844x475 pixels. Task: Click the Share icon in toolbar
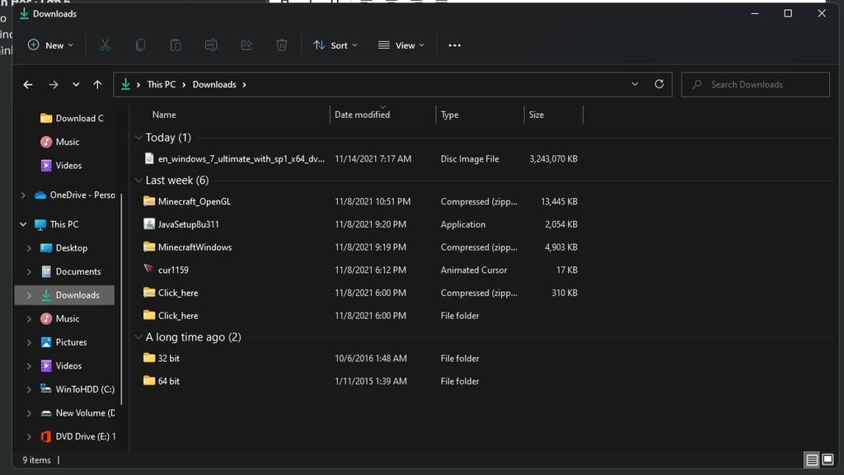(246, 45)
